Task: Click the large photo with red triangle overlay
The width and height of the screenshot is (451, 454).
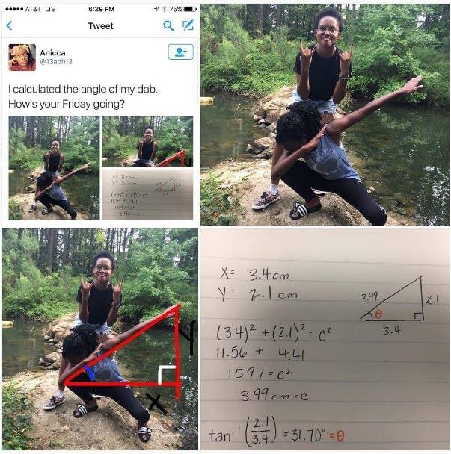Action: coord(100,339)
